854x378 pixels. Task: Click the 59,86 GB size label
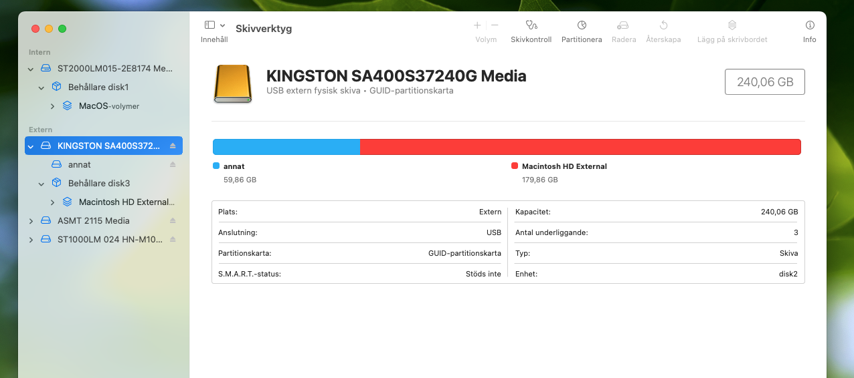pos(240,180)
